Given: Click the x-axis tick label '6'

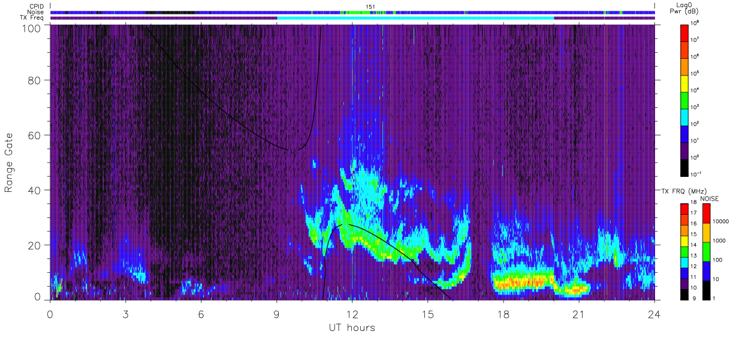Looking at the screenshot, I should (201, 314).
